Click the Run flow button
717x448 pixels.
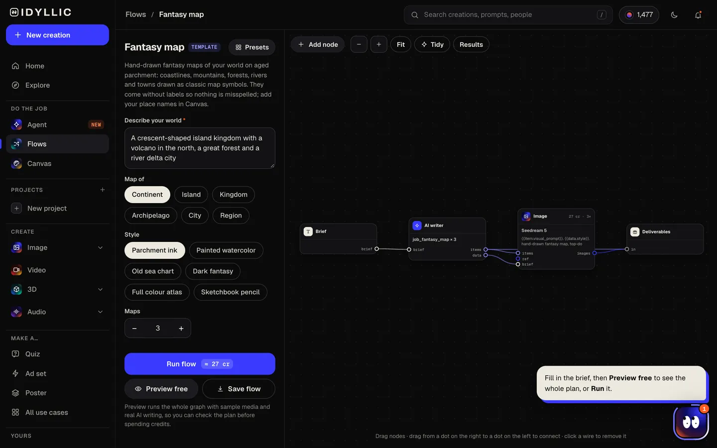pyautogui.click(x=200, y=364)
